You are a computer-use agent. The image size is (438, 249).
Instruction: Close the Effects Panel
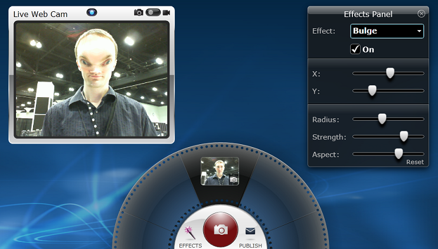[421, 14]
